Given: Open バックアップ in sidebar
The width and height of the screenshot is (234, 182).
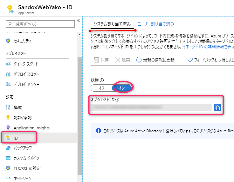Looking at the screenshot, I should 23,148.
